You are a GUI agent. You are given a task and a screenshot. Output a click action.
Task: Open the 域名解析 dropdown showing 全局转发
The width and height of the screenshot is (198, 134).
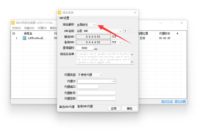coord(86,25)
